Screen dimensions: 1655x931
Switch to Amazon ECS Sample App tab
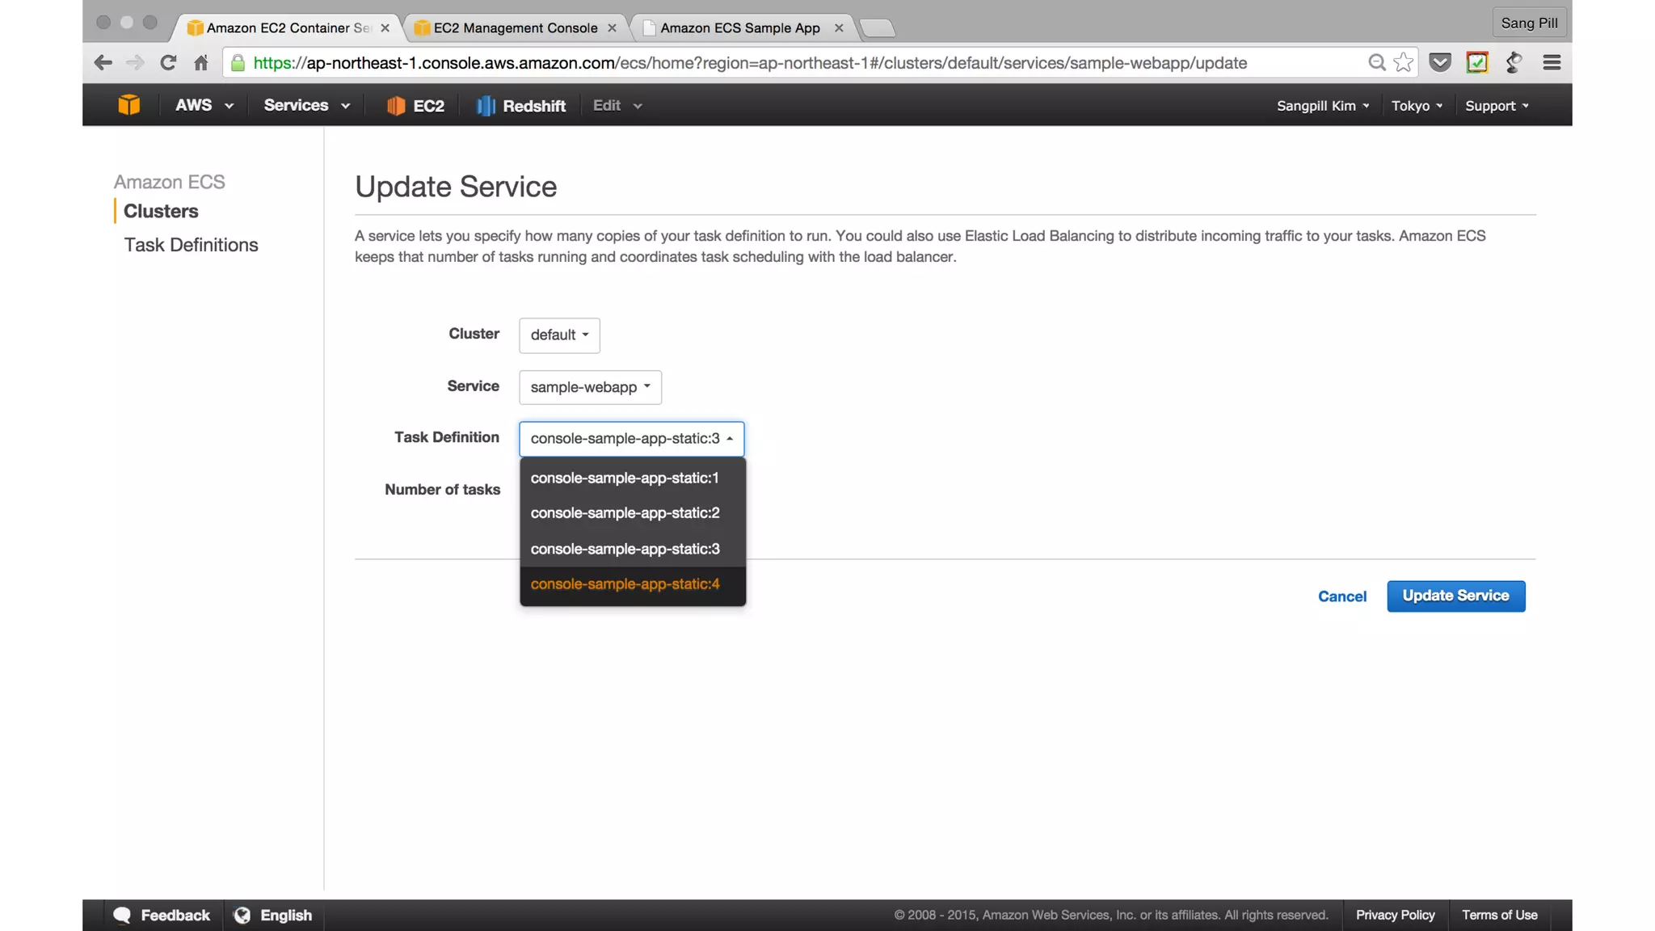tap(739, 27)
